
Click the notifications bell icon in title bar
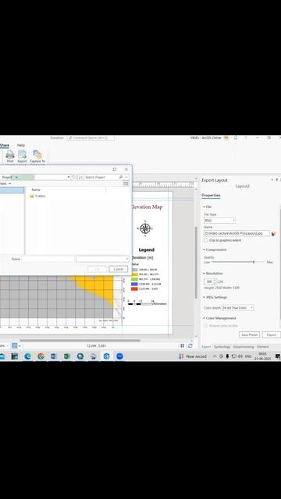click(x=236, y=138)
